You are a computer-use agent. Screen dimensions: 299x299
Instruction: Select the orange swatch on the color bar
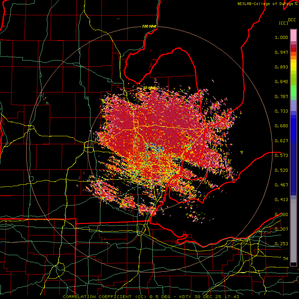click(293, 57)
